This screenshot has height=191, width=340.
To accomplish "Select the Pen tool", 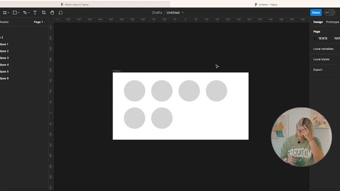I will (25, 13).
